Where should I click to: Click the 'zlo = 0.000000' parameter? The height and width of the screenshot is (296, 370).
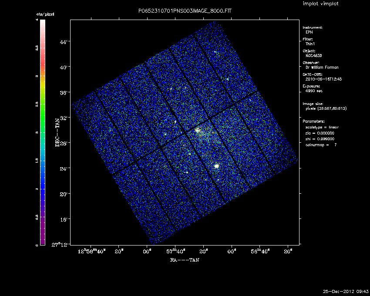tap(320, 133)
